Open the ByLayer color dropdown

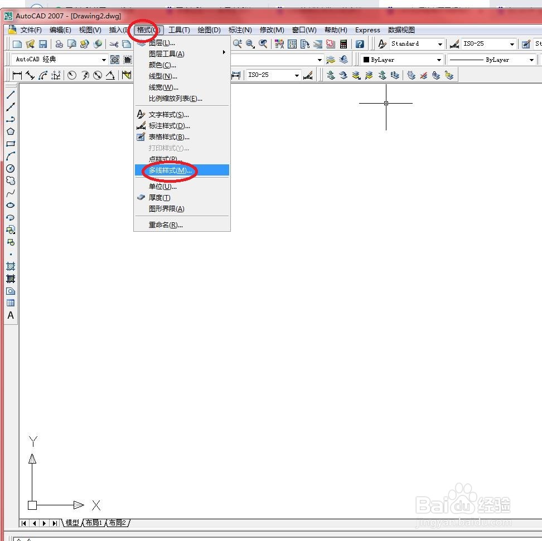coord(439,60)
